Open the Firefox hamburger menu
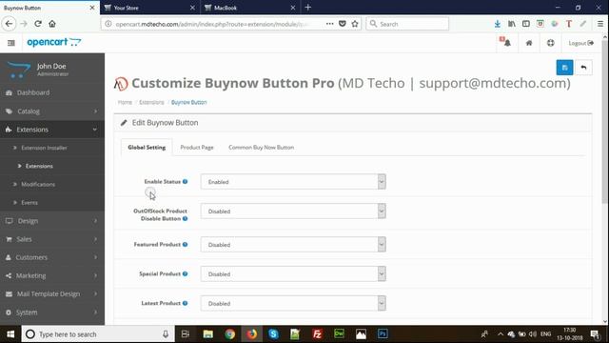609x343 pixels. 600,24
